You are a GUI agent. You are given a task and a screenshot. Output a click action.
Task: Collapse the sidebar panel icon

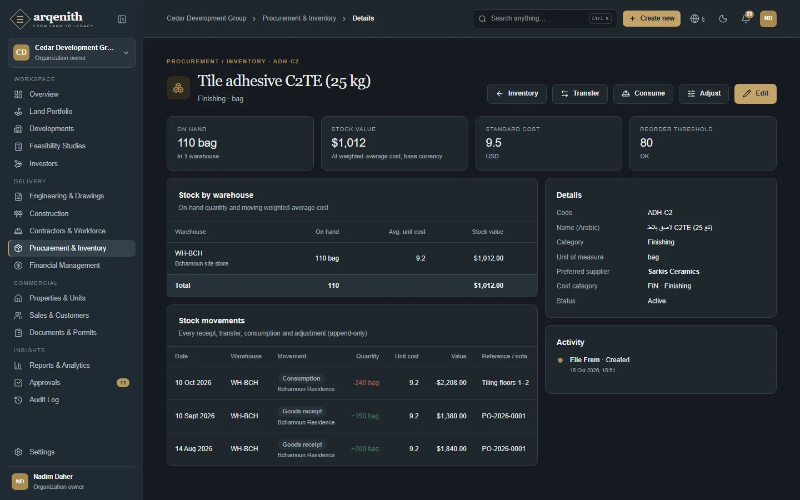122,19
